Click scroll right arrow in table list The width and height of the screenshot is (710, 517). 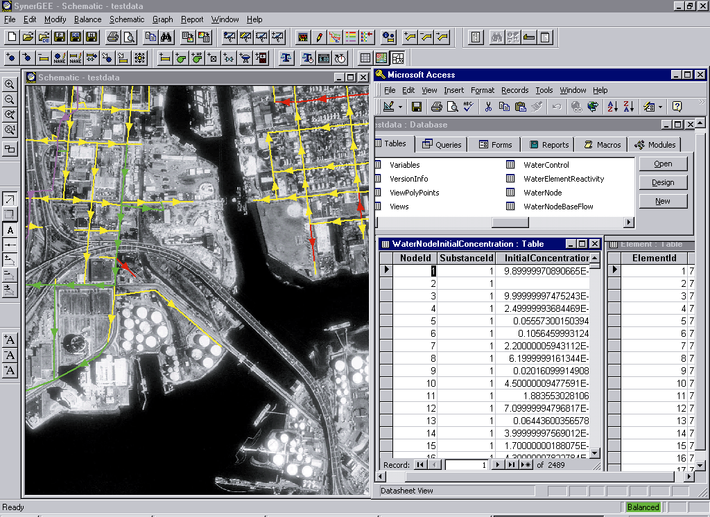click(x=628, y=222)
